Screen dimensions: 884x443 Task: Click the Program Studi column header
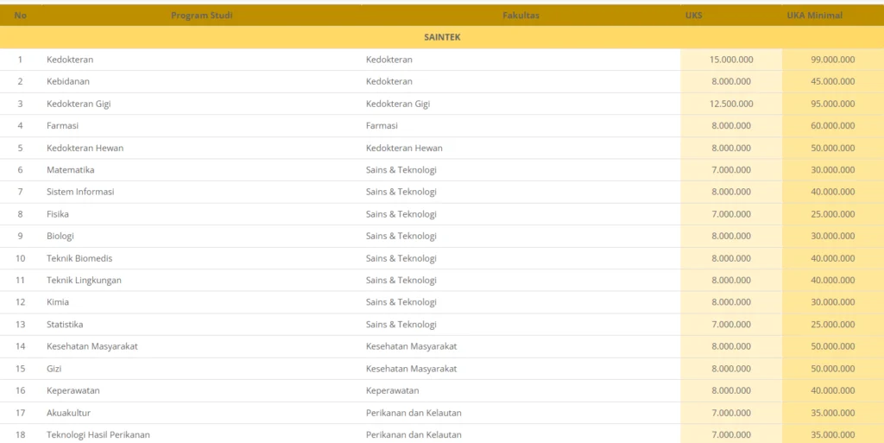(201, 16)
